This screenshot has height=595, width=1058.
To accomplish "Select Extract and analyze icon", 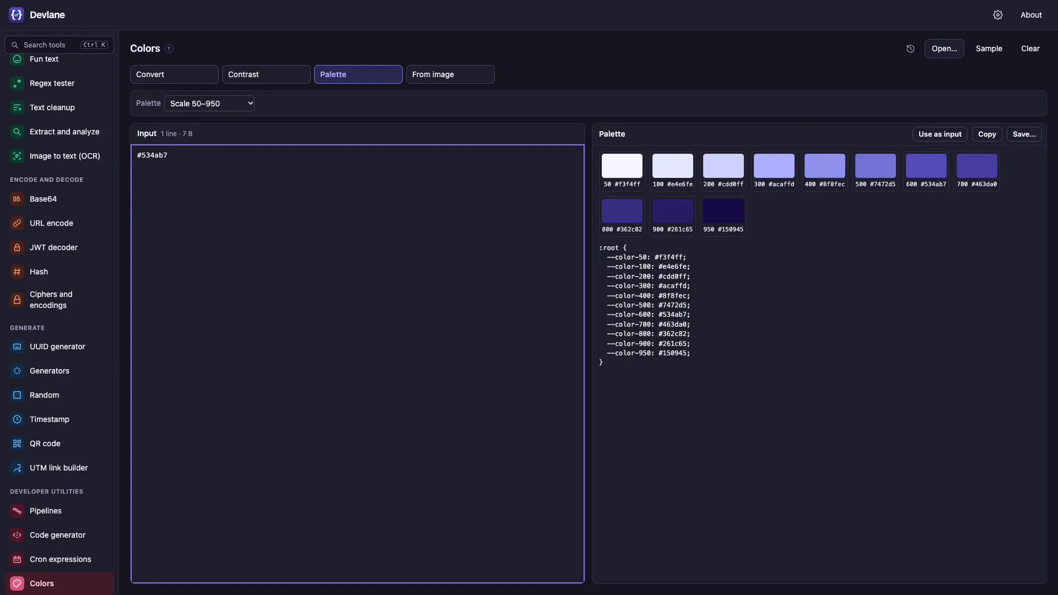I will click(17, 132).
